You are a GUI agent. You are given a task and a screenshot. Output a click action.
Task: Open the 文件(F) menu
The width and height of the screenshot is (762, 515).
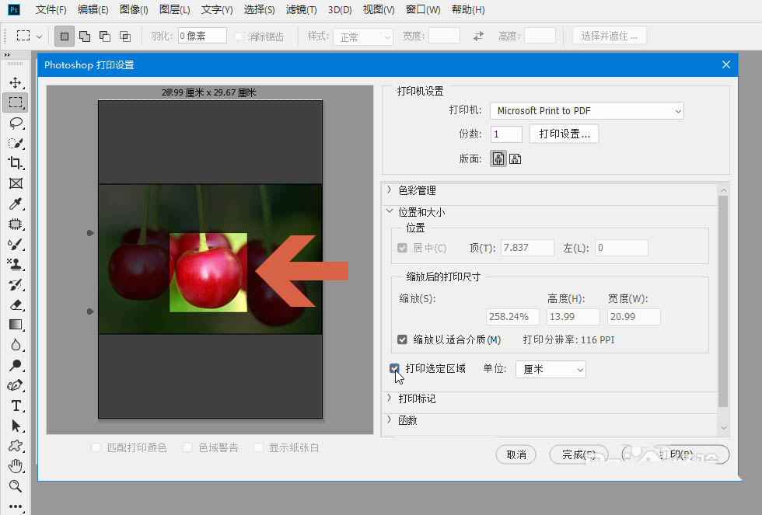click(51, 9)
